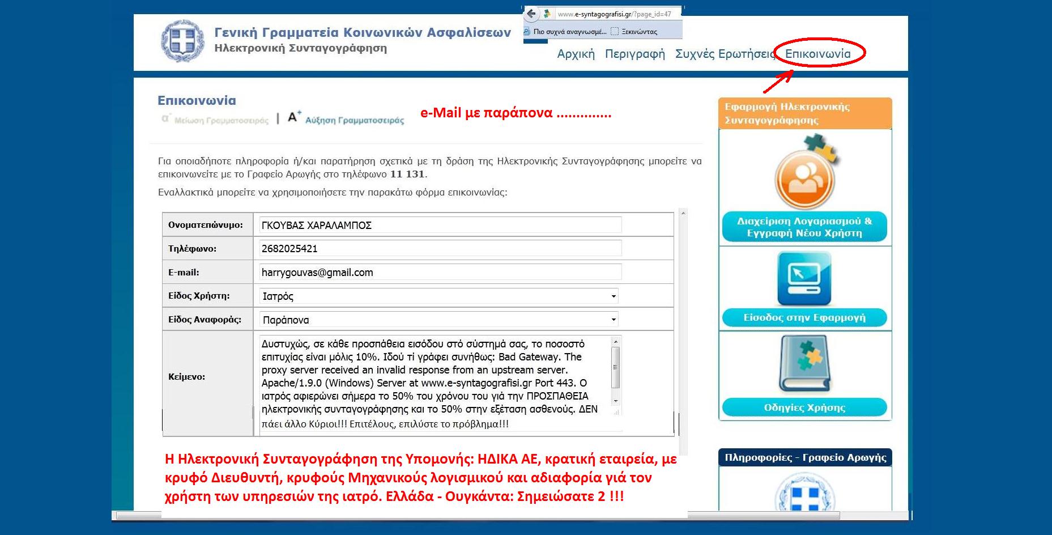Click the Επικοινωνία page heading

(x=197, y=100)
